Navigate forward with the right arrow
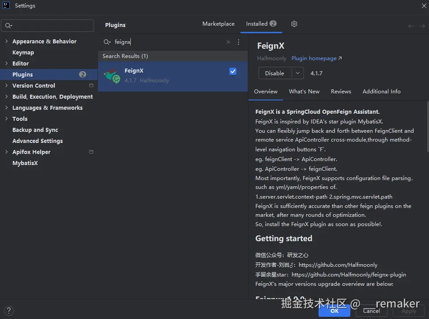Viewport: 429px width, 319px height. coord(422,26)
